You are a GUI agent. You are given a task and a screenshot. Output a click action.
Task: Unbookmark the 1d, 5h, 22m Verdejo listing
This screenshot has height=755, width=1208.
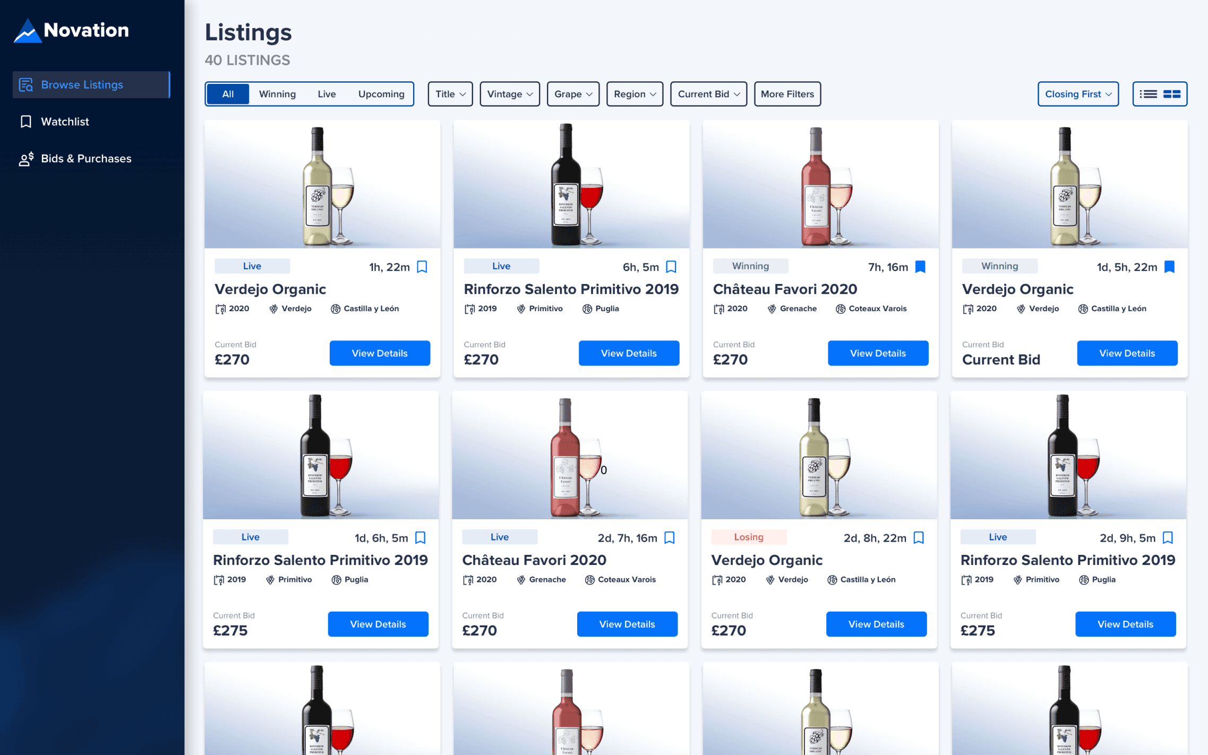tap(1169, 267)
